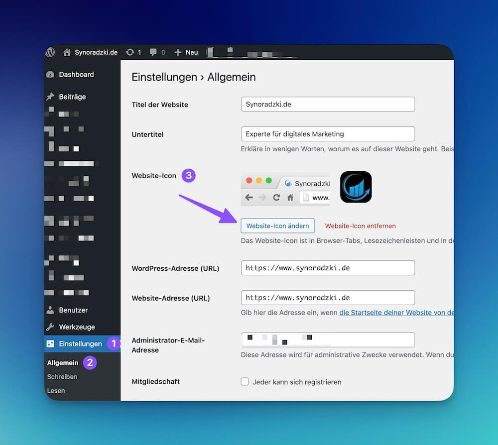Focus the WordPress-Adresse (URL) field

328,268
